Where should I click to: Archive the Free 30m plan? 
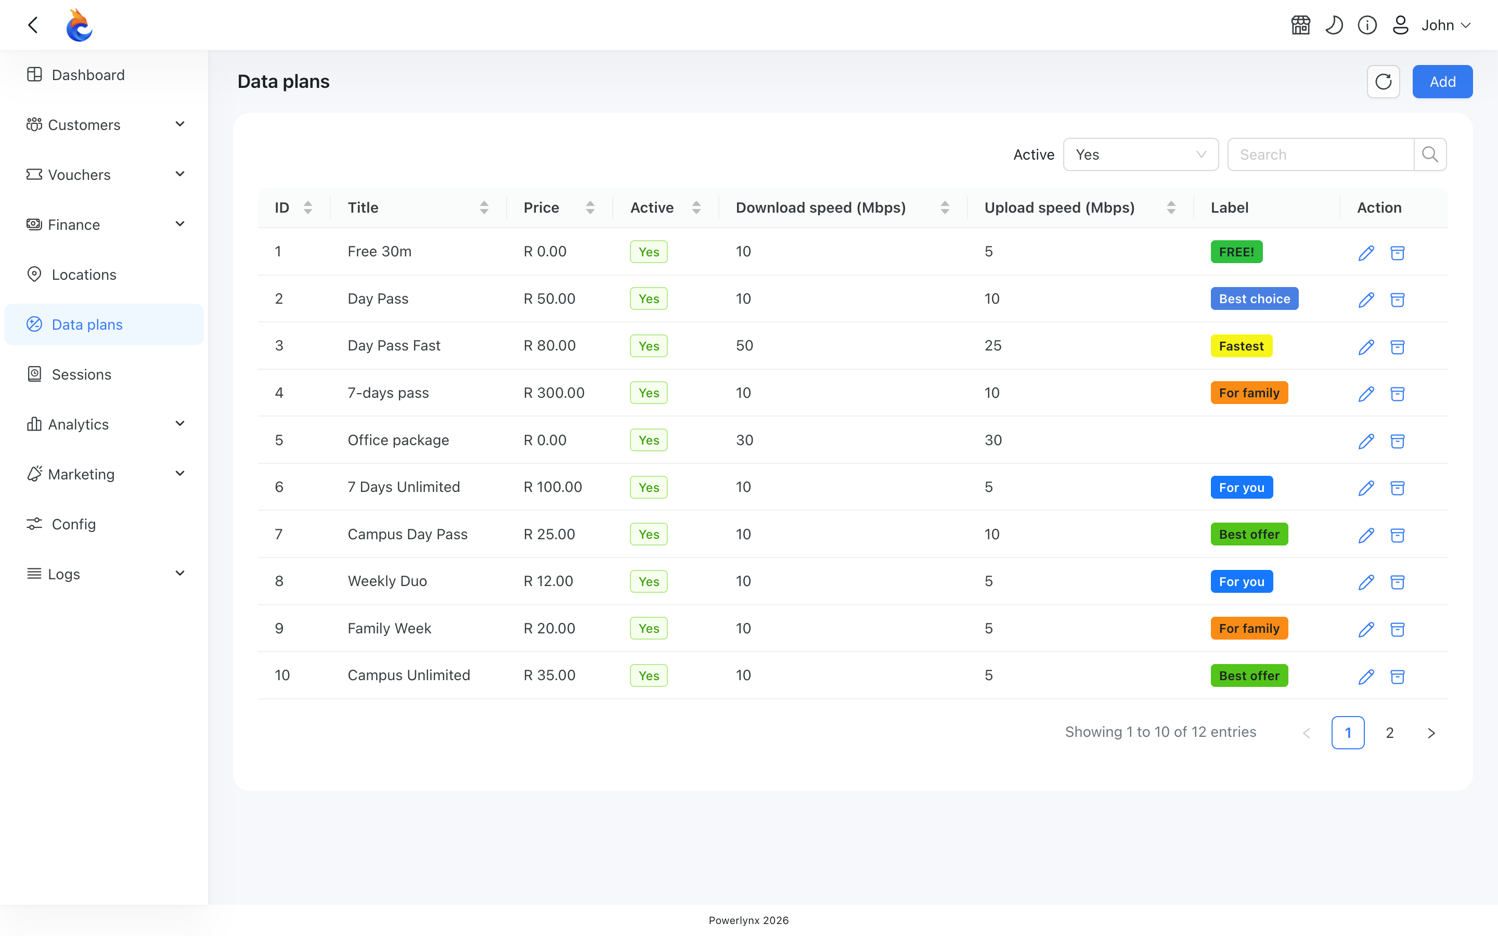point(1397,253)
